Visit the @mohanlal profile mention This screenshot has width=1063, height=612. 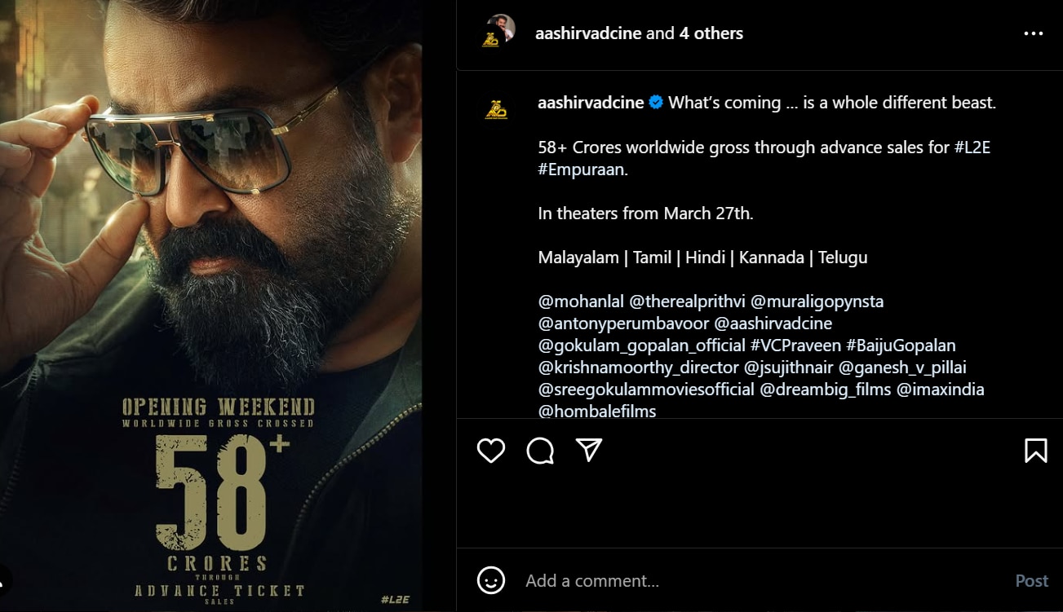coord(581,302)
